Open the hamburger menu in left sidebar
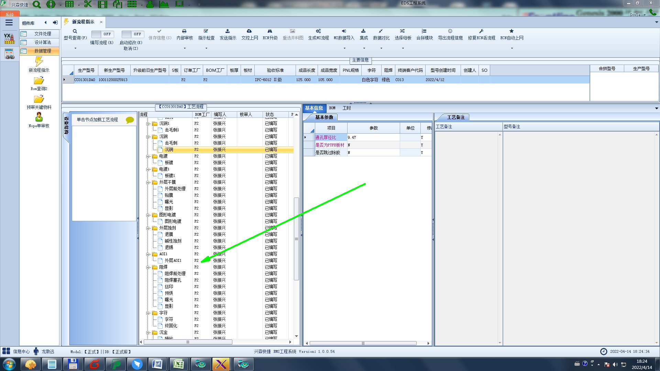 9,23
